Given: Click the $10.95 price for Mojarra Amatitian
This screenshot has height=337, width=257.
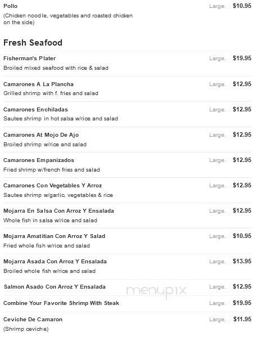Looking at the screenshot, I should click(242, 236).
